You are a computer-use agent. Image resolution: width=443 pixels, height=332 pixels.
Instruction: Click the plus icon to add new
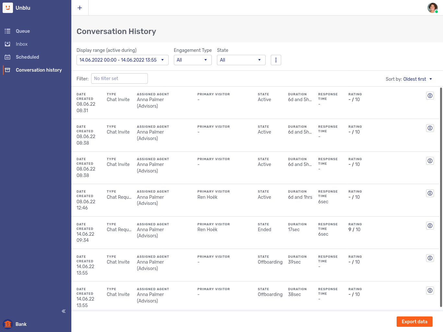point(80,8)
